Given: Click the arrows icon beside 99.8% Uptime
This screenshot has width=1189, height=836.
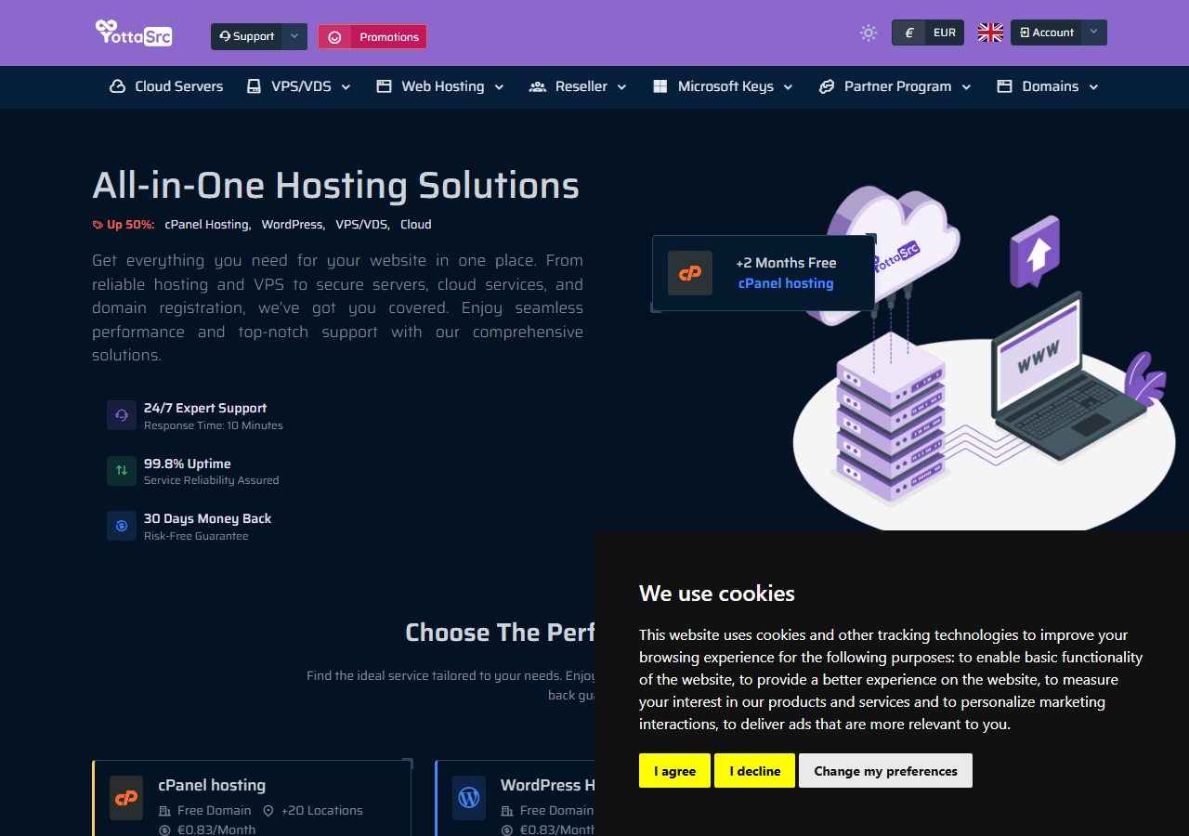Looking at the screenshot, I should coord(122,471).
